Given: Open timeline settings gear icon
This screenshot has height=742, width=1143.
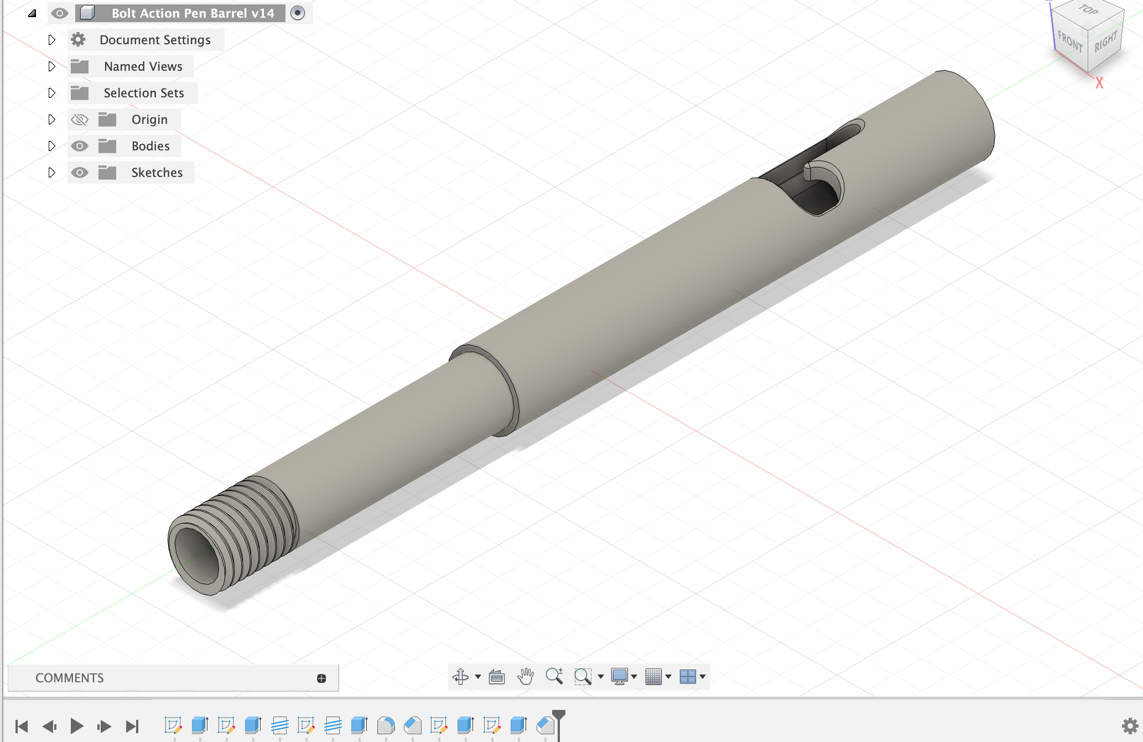Looking at the screenshot, I should coord(1130,725).
